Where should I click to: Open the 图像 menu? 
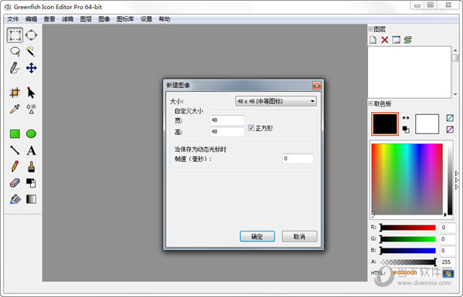104,19
